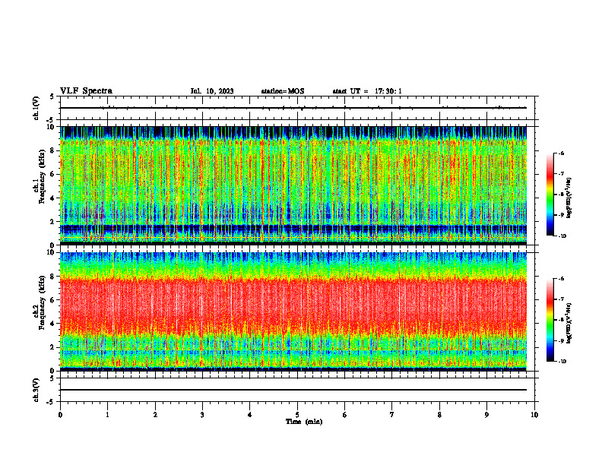
Task: Click the ch.1 colorbar log(PSD) unit label
Action: click(x=569, y=198)
